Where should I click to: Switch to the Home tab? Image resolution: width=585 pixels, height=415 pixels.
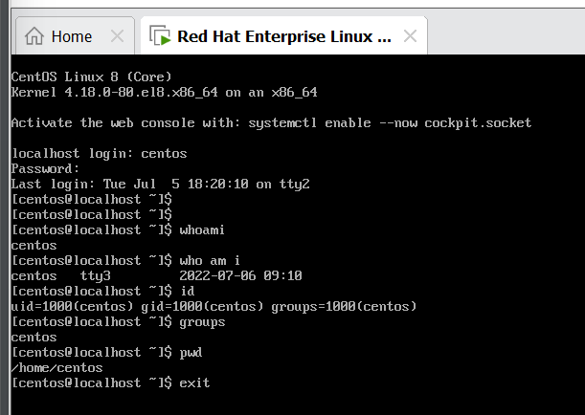click(x=75, y=36)
